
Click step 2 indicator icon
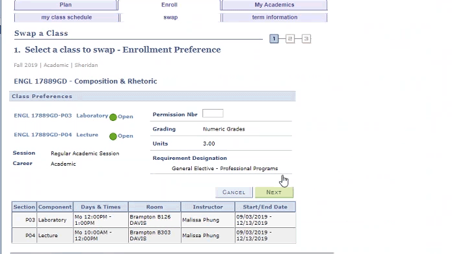[x=290, y=38]
